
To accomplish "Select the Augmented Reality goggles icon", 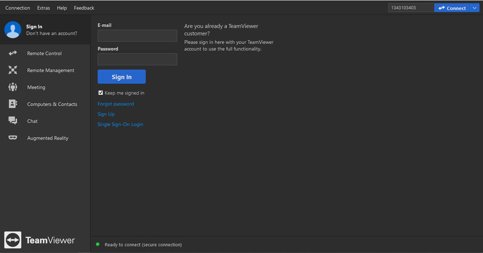I will pyautogui.click(x=13, y=138).
